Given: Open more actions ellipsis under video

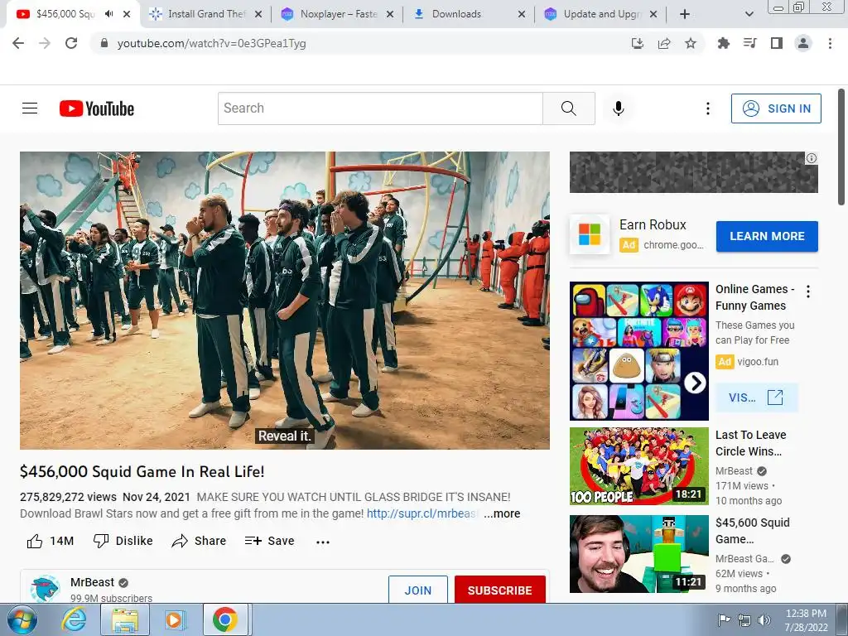Looking at the screenshot, I should pos(323,542).
